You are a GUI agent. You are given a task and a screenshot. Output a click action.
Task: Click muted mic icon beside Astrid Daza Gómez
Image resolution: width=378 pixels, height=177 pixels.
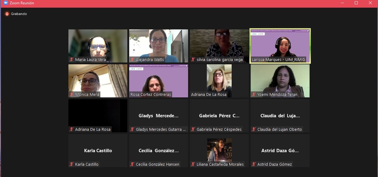pos(254,164)
